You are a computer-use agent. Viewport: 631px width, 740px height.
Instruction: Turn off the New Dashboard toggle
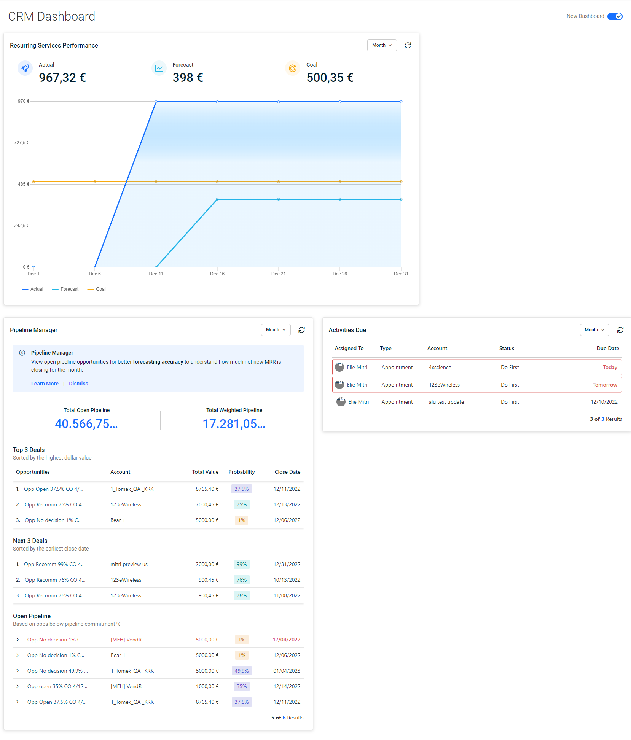(x=615, y=16)
